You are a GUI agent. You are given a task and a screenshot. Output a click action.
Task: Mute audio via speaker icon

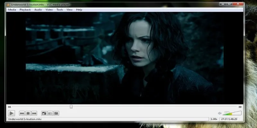220,113
